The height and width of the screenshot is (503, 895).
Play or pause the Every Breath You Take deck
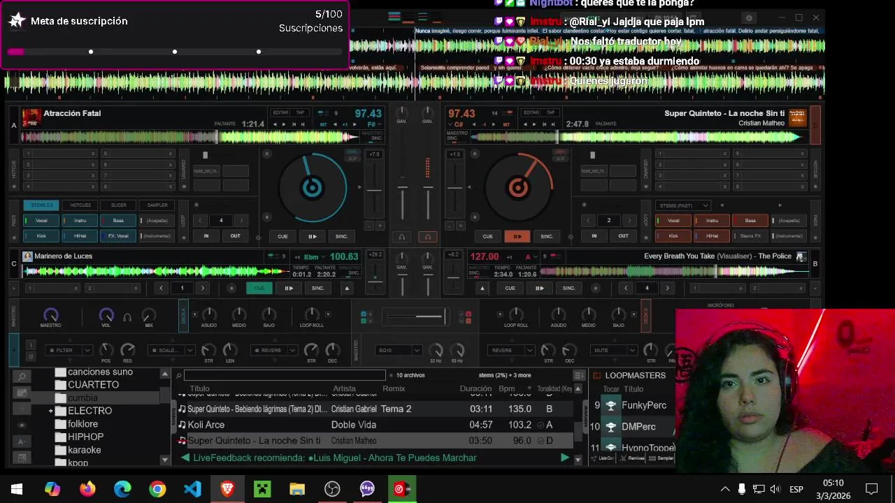point(539,288)
